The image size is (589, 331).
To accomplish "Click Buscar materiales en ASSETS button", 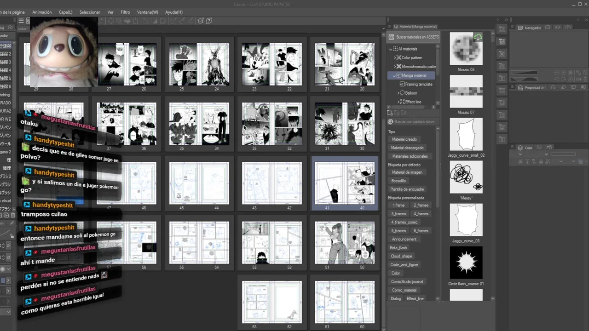I will tap(414, 37).
